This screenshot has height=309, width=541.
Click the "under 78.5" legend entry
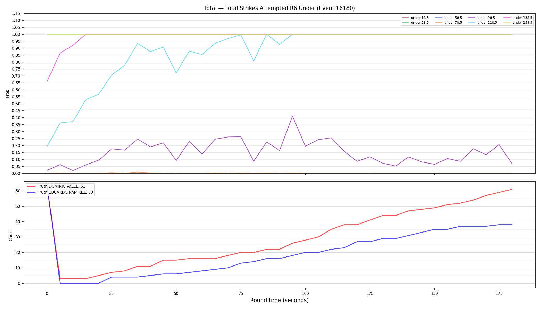click(449, 23)
